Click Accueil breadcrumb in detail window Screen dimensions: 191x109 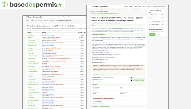tap(92, 10)
